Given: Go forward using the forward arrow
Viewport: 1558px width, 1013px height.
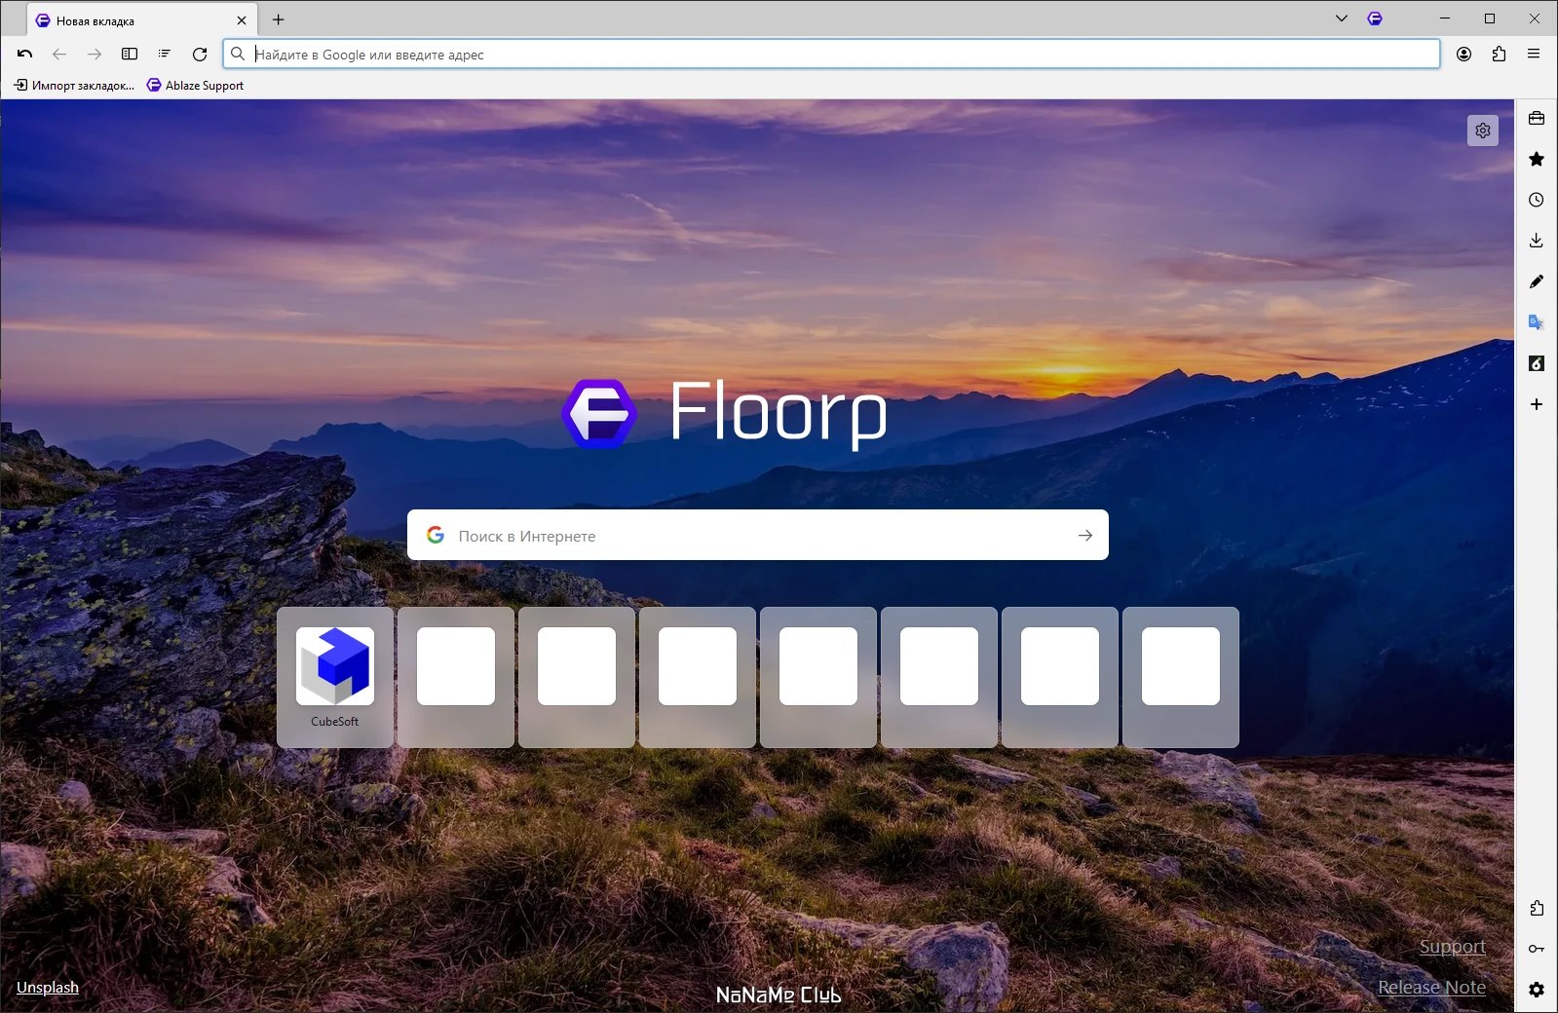Looking at the screenshot, I should pos(95,55).
